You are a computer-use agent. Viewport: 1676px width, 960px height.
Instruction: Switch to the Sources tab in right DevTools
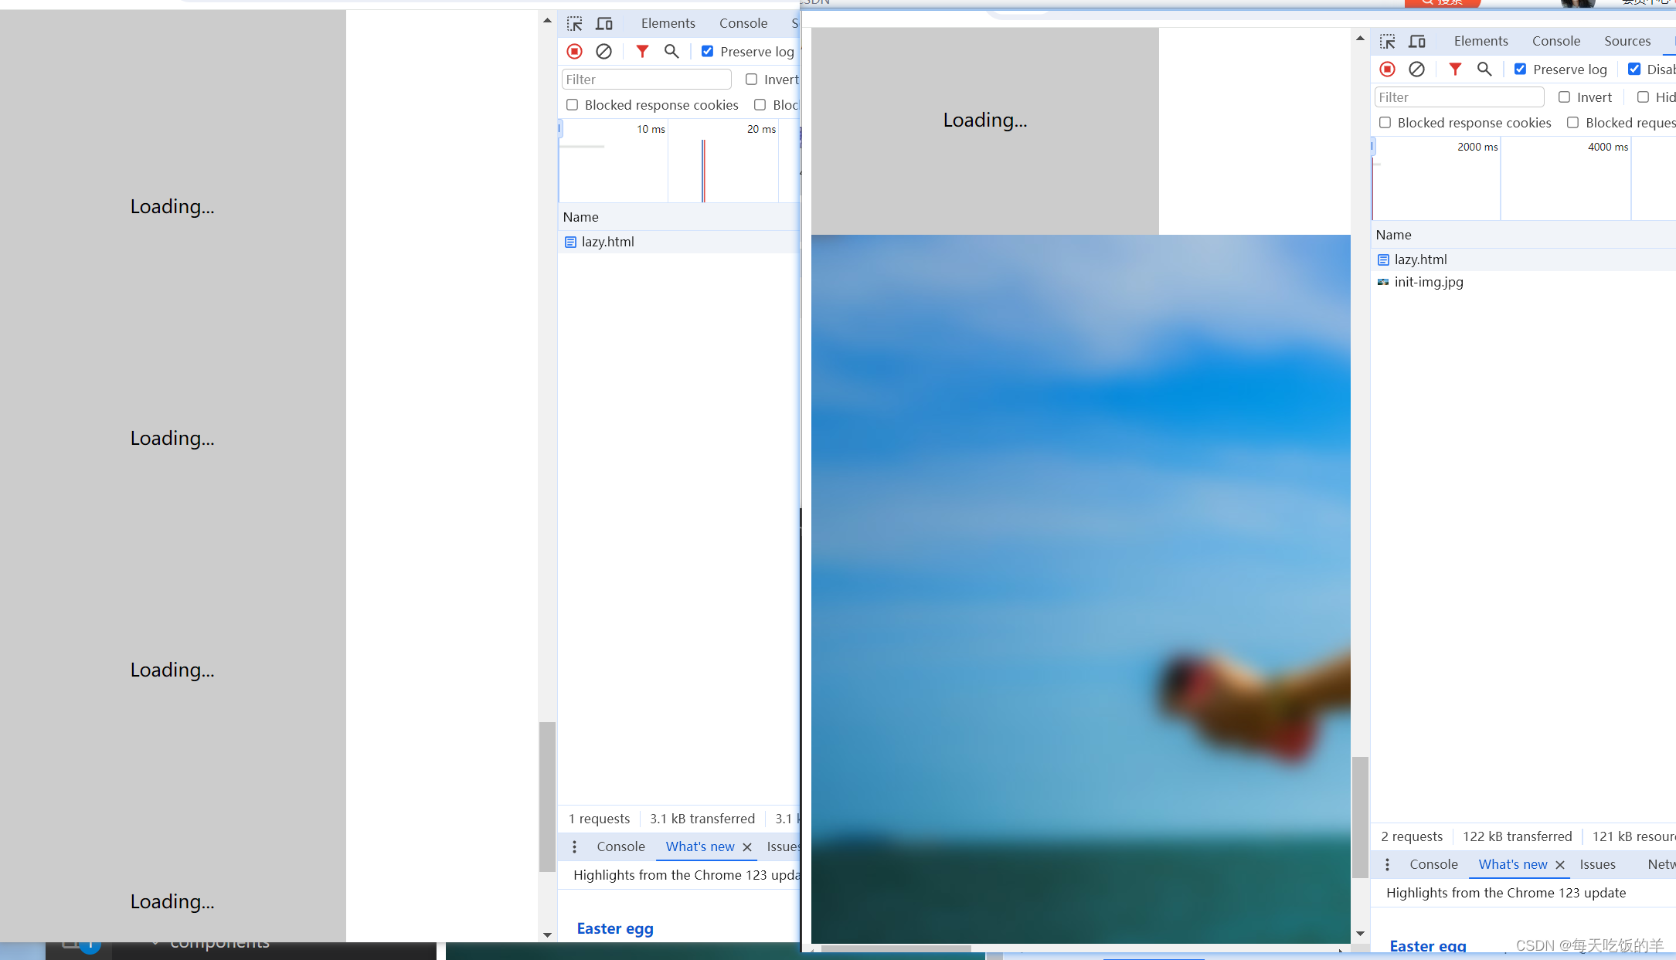1627,40
